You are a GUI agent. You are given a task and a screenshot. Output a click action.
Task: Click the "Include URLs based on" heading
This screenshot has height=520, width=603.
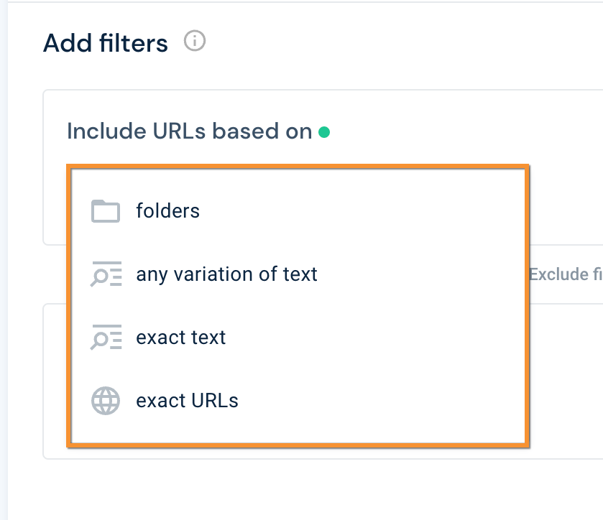189,131
